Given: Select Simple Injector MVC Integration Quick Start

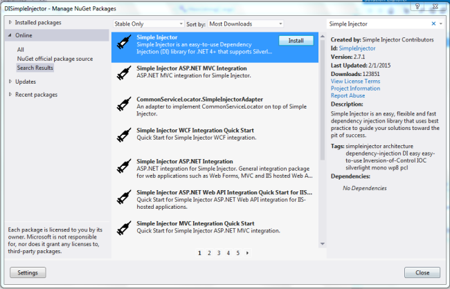Looking at the screenshot, I should [x=195, y=223].
